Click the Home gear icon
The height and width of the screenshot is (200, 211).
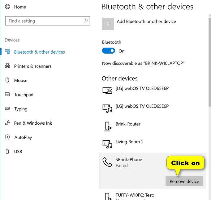tap(7, 7)
